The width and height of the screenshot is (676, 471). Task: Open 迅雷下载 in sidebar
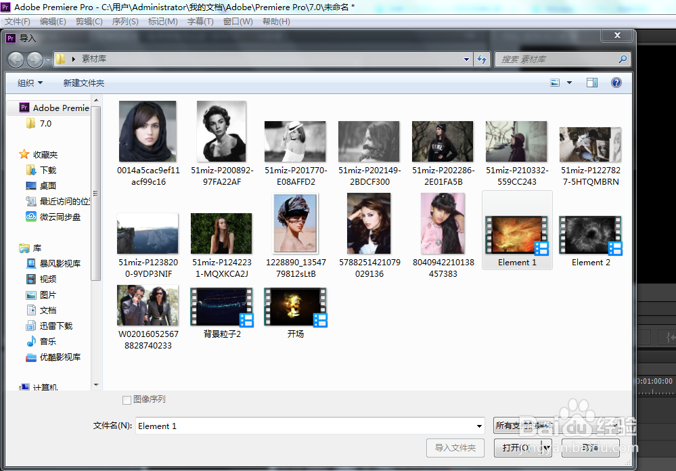click(x=49, y=326)
